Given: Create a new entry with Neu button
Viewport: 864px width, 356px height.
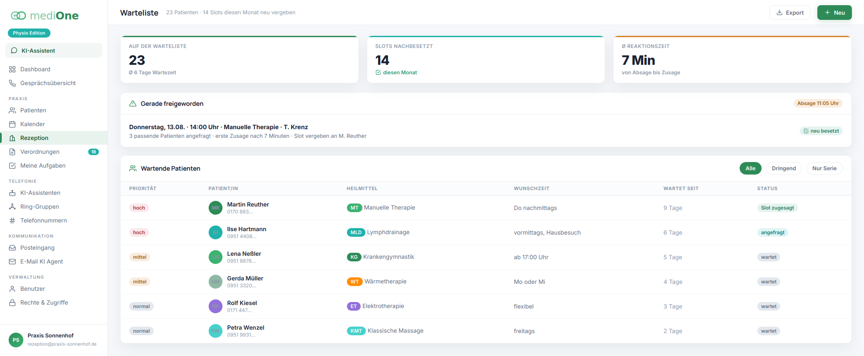Looking at the screenshot, I should [x=835, y=13].
